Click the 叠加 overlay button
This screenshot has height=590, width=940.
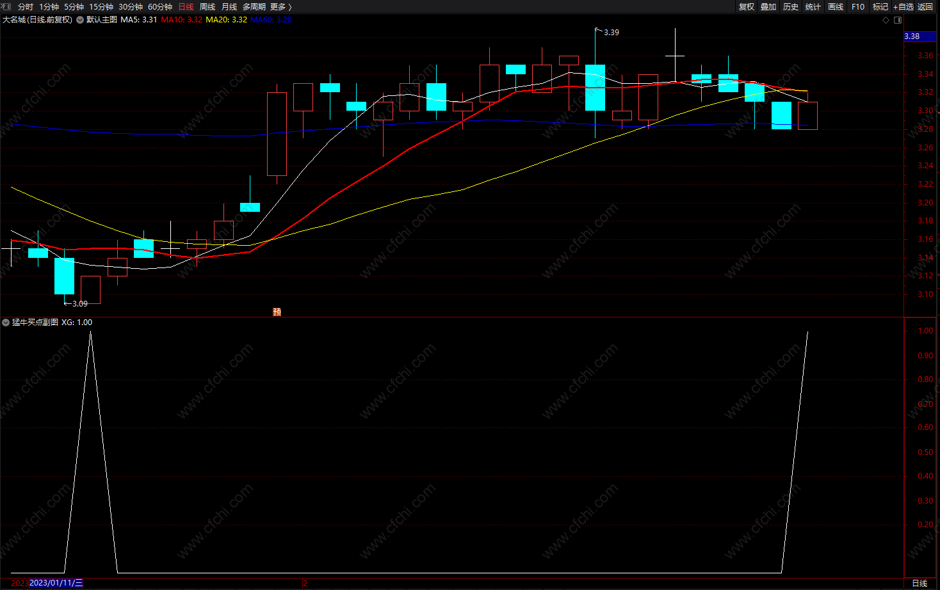click(768, 6)
